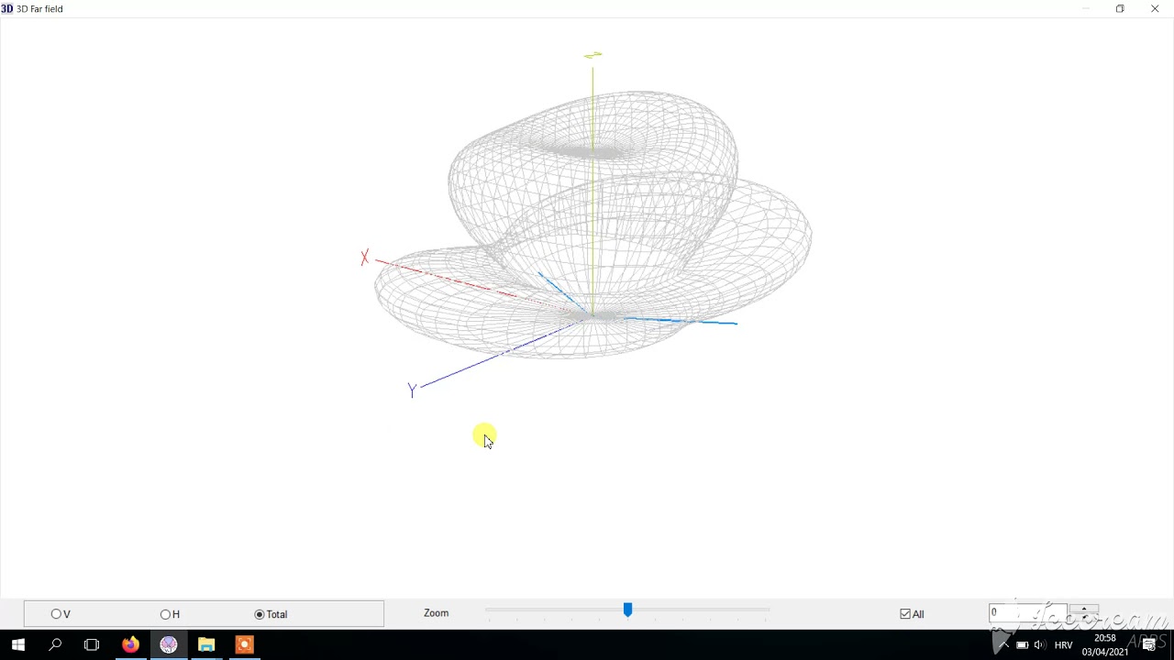Open the 3D icon in the title bar

pyautogui.click(x=6, y=9)
